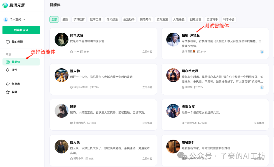The width and height of the screenshot is (274, 167).
Task: Click the blue robot icon on 读心术大师 card
Action: (x=262, y=87)
